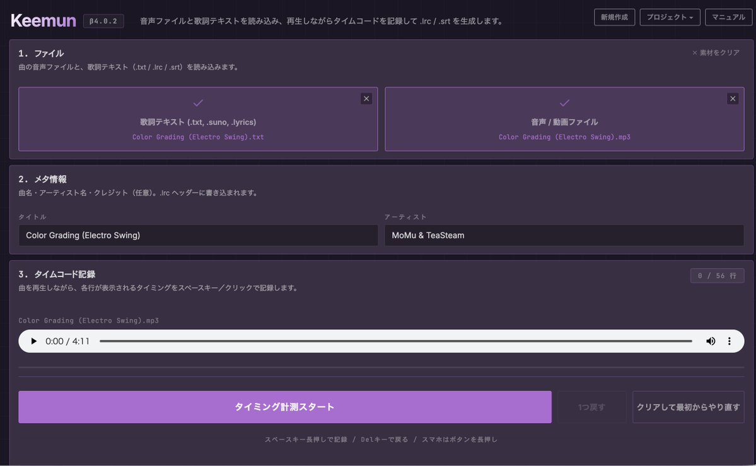Screen dimensions: 756x466
Task: Open audio player more options menu
Action: (x=729, y=341)
